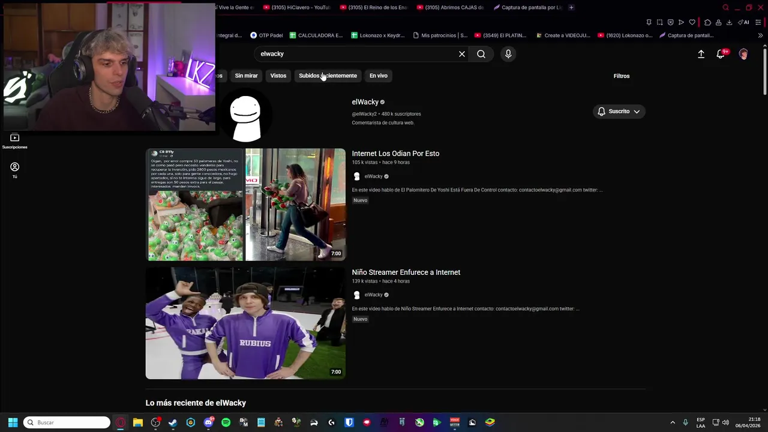Open the volume speaker tray icon
Viewport: 768px width, 432px height.
tap(725, 422)
